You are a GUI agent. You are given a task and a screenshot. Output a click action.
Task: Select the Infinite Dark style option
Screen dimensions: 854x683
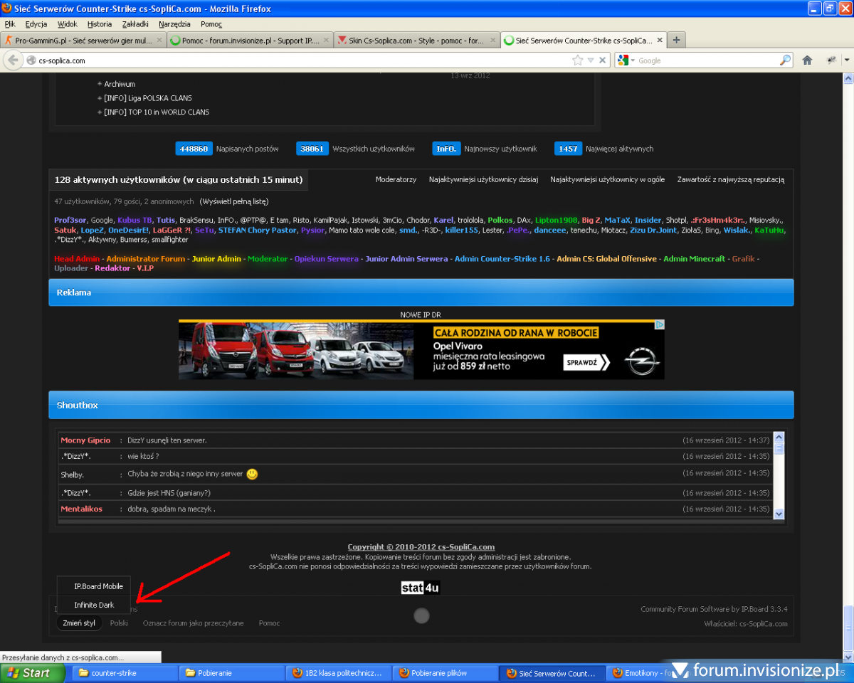pyautogui.click(x=94, y=605)
